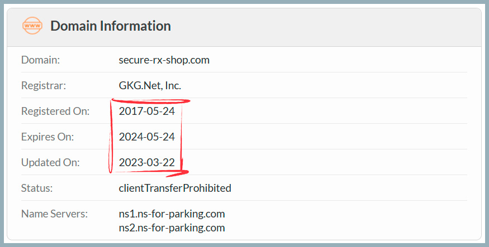This screenshot has height=247, width=489.
Task: Click the GKG.Net, Inc. registrar name
Action: (x=150, y=85)
